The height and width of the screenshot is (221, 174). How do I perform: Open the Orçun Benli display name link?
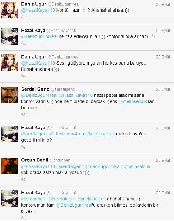click(x=35, y=160)
